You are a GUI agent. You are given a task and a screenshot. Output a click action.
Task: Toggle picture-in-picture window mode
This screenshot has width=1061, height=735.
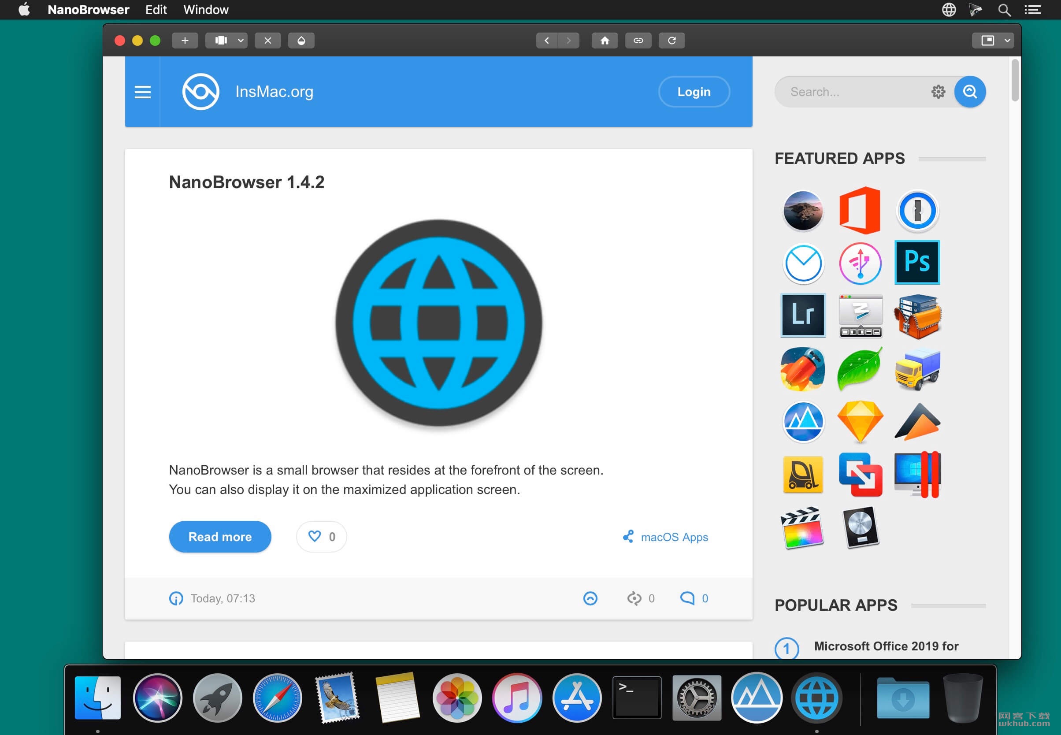(x=987, y=41)
